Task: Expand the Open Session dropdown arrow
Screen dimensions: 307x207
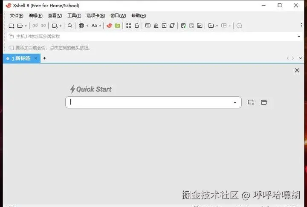Action: click(x=26, y=26)
